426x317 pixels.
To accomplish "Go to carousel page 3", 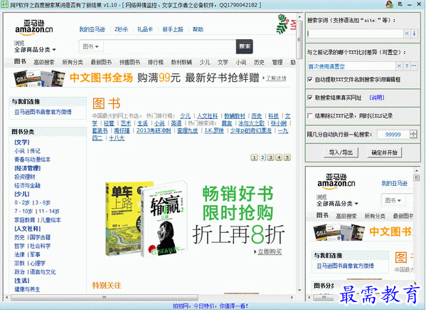I will [270, 157].
